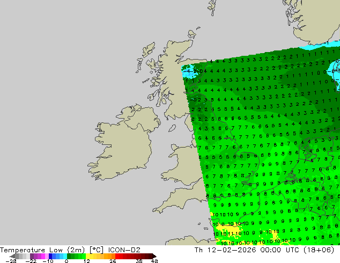Click the gray left arrow end of legend
Screen dimensions: 340x263
point(12,256)
